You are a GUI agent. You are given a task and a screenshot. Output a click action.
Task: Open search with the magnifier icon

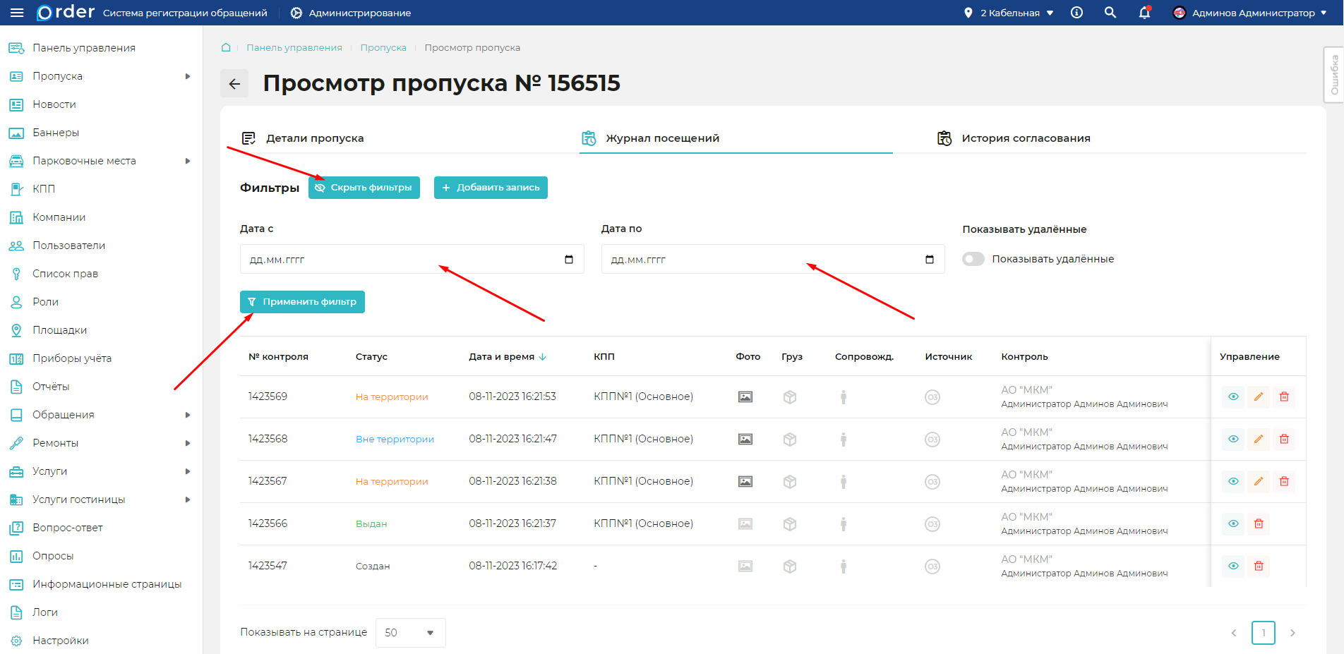pos(1110,13)
